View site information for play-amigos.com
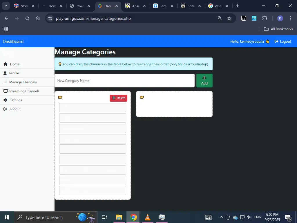Screen dimensions: 297x223 tap(50, 18)
